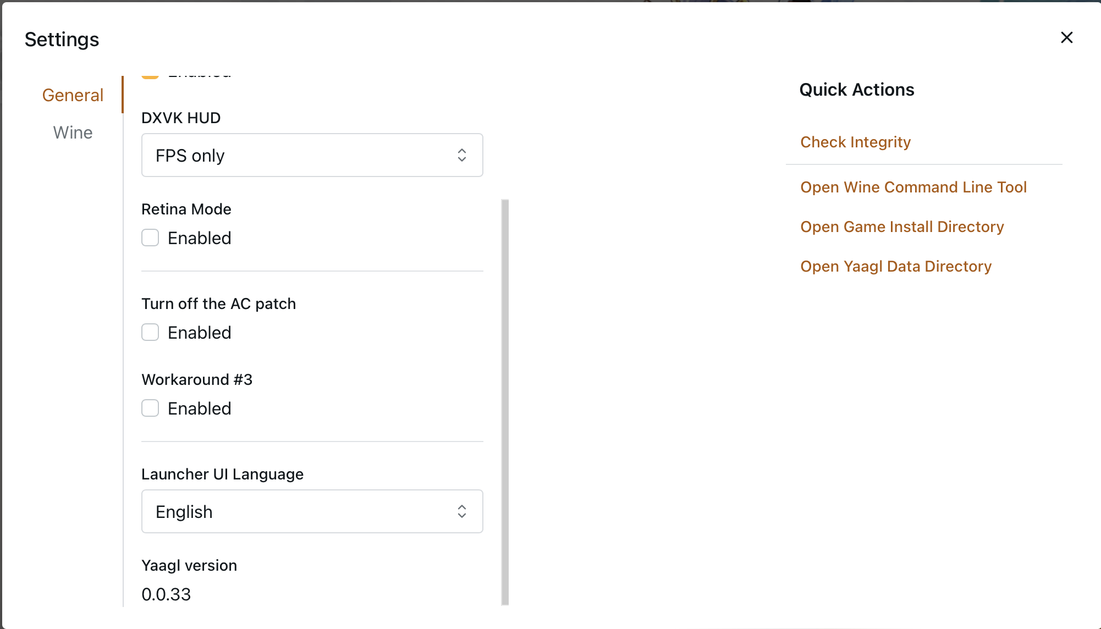Check the Turn off the AC patch box
Viewport: 1101px width, 629px height.
pos(150,332)
